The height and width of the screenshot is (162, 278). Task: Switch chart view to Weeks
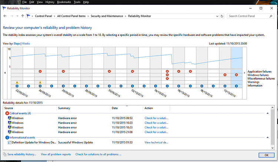click(26, 44)
